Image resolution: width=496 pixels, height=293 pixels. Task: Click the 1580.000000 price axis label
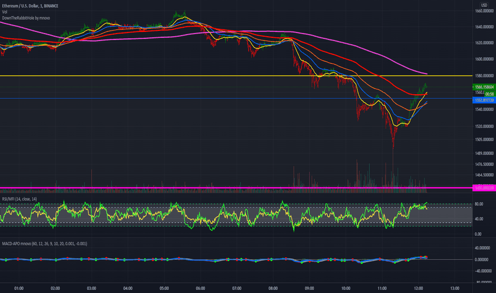(x=484, y=76)
